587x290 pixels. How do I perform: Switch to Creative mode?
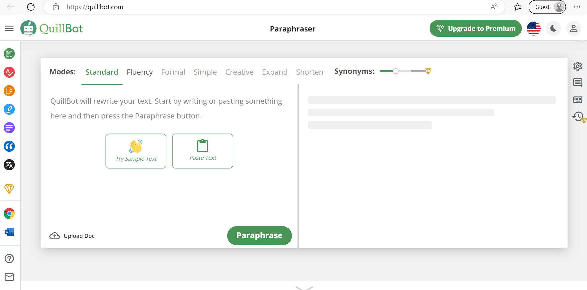click(x=239, y=72)
